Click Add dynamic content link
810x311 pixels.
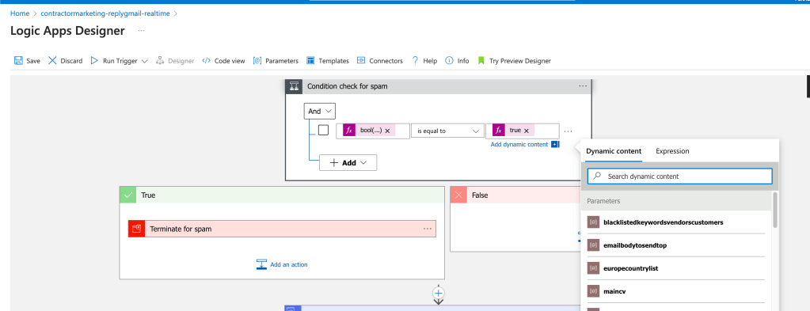click(519, 145)
